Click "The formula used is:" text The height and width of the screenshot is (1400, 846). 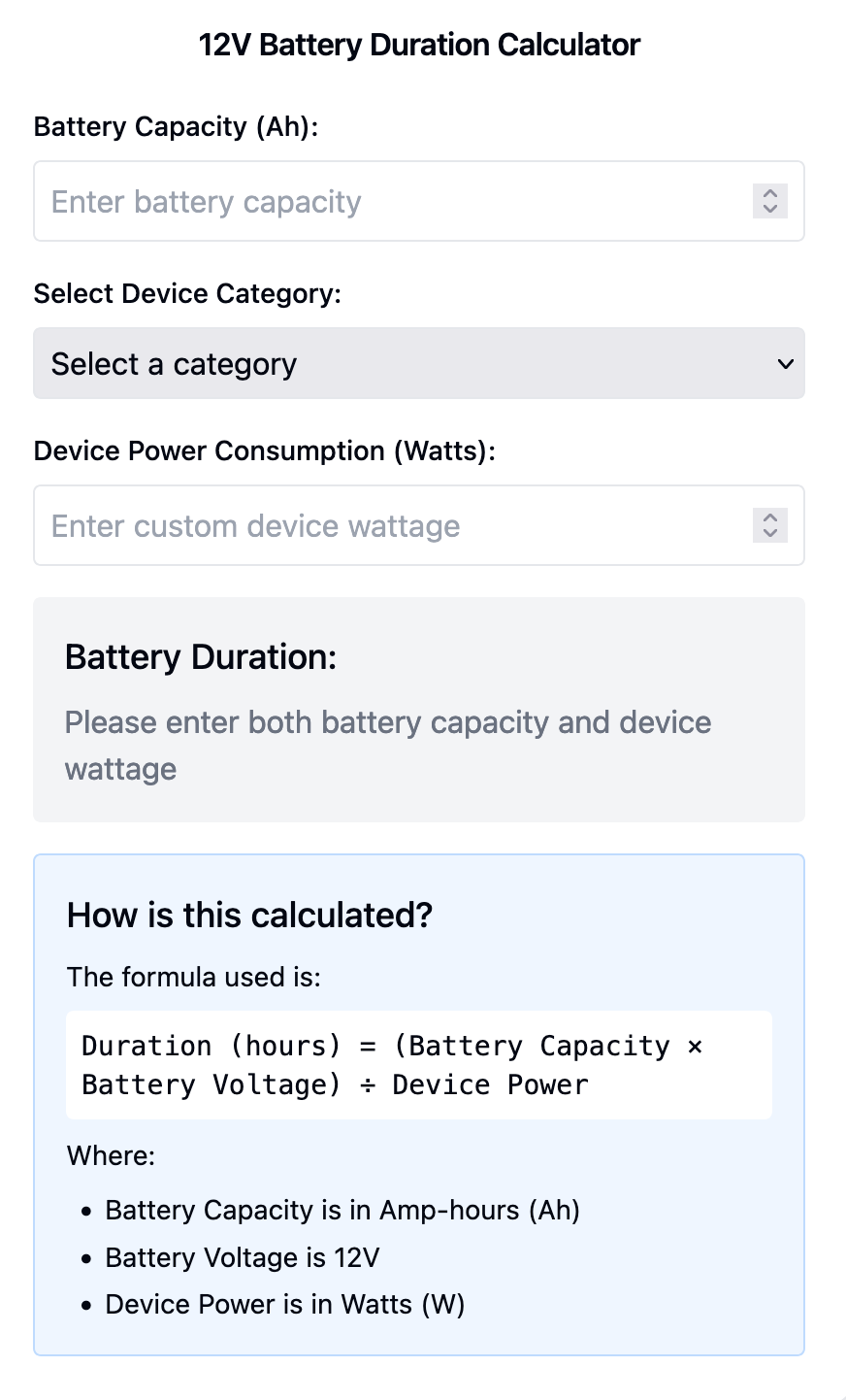tap(193, 977)
